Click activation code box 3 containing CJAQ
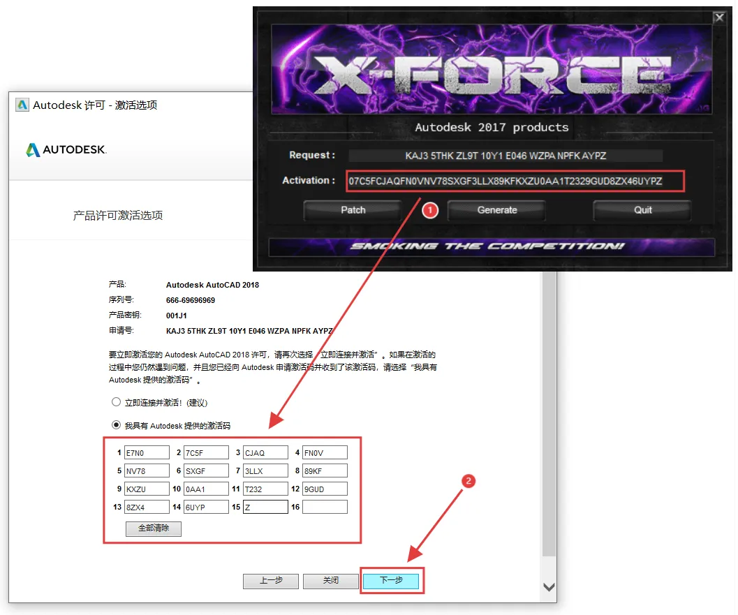Screen dimensions: 738x615 point(265,452)
